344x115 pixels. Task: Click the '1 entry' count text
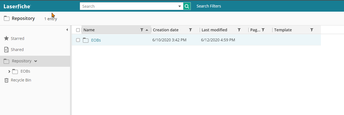pos(51,19)
